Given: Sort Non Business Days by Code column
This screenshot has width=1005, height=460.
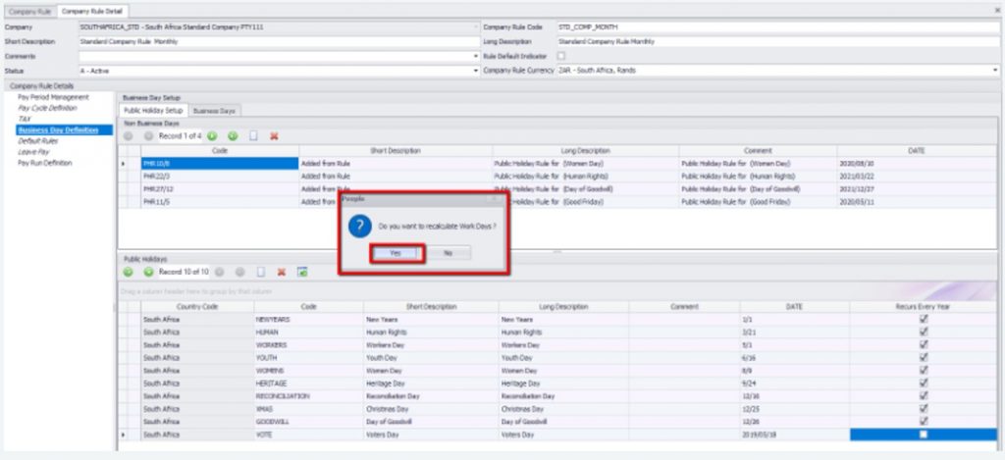Looking at the screenshot, I should 220,151.
